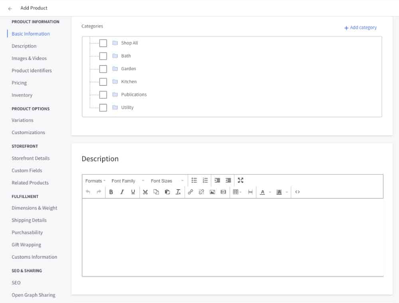The image size is (399, 303).
Task: Open the Font Sizes dropdown
Action: 167,181
